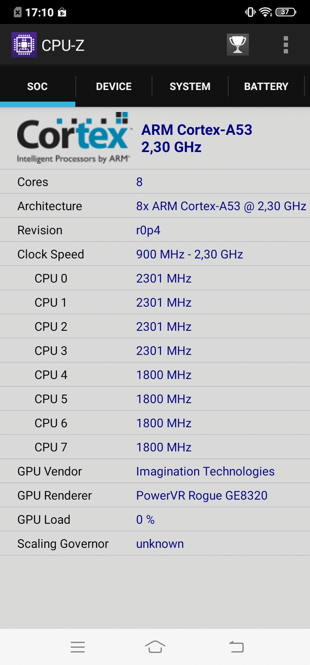Tap the battery level indicator icon
This screenshot has height=665, width=310.
[x=286, y=12]
